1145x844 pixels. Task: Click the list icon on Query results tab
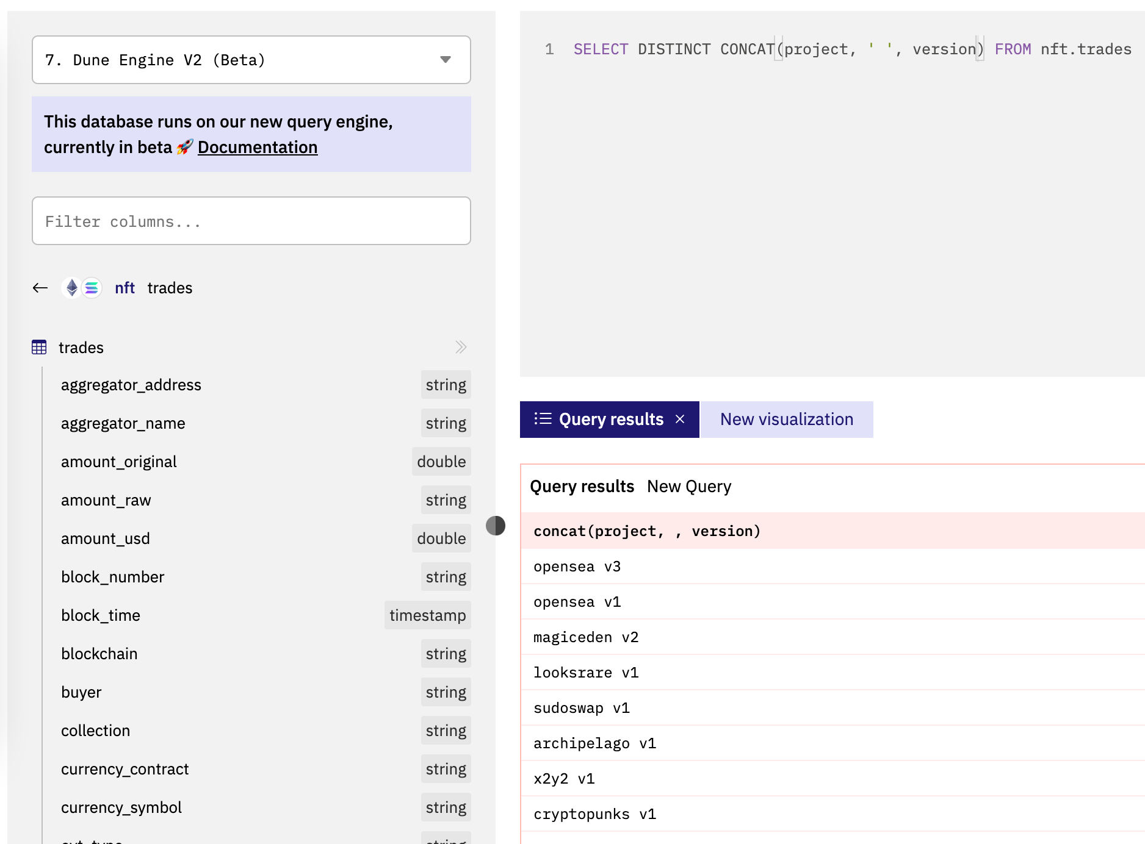[x=543, y=419]
